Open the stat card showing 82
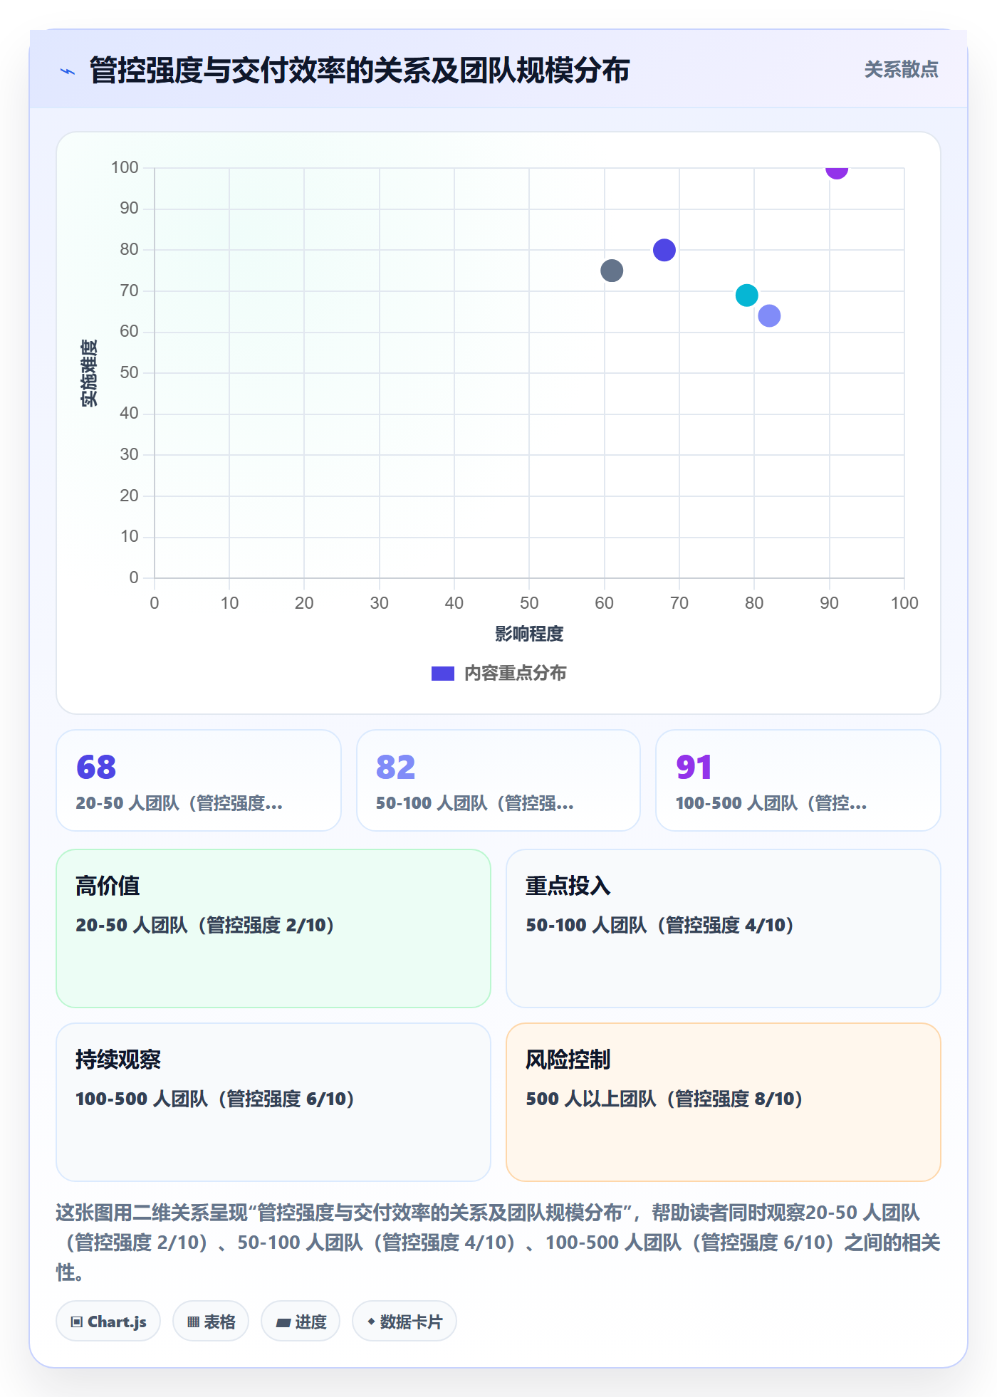 (499, 780)
